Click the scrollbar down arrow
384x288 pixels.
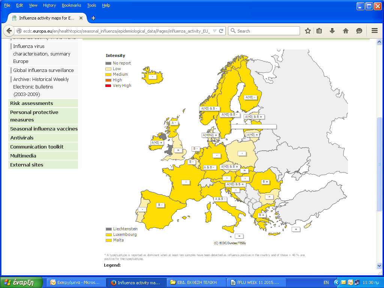(x=379, y=265)
